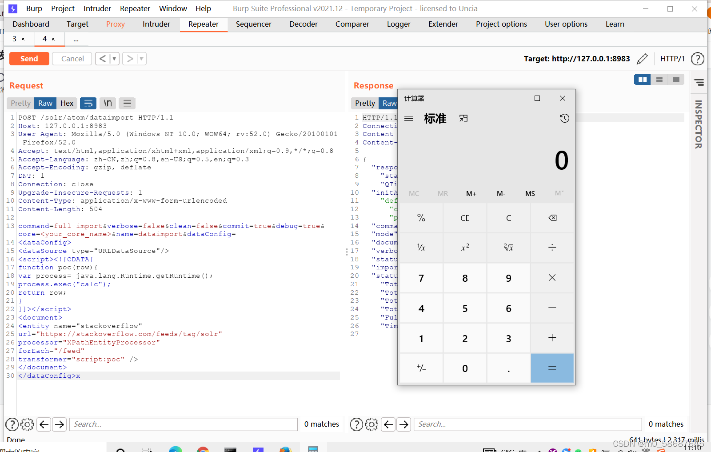Select Raw view in Request pane
The image size is (711, 452).
pyautogui.click(x=45, y=103)
